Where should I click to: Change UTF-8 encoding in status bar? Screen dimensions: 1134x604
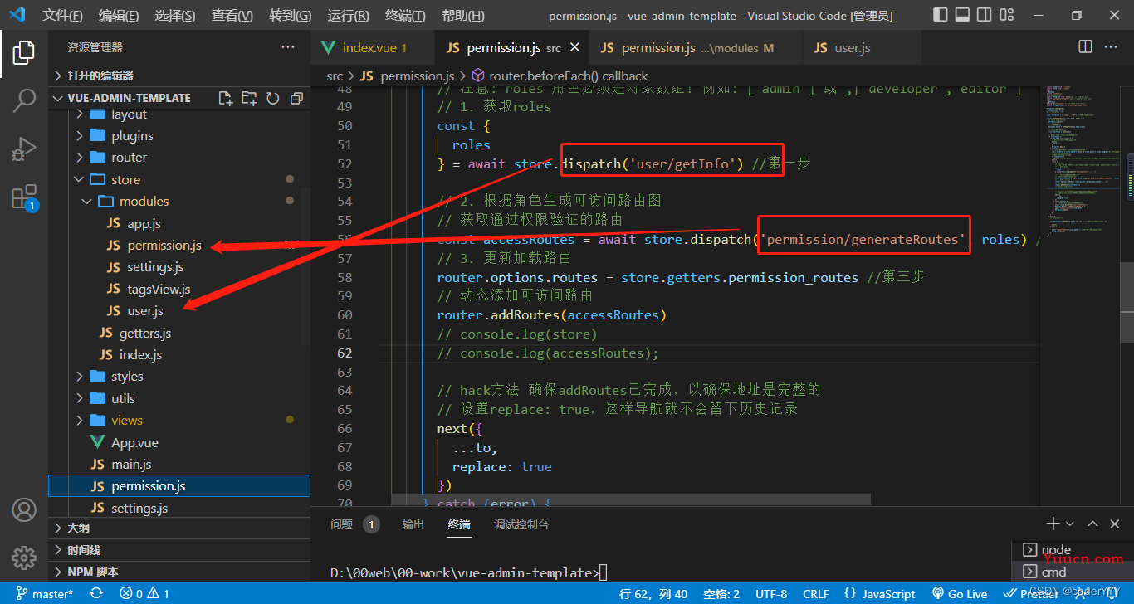771,593
